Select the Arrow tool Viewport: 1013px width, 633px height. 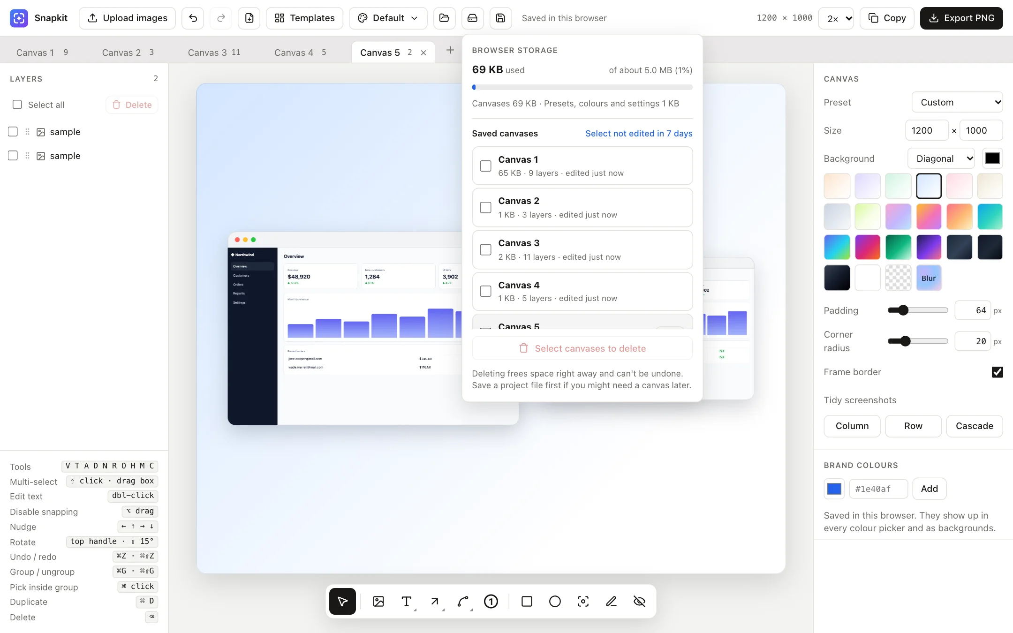tap(435, 601)
